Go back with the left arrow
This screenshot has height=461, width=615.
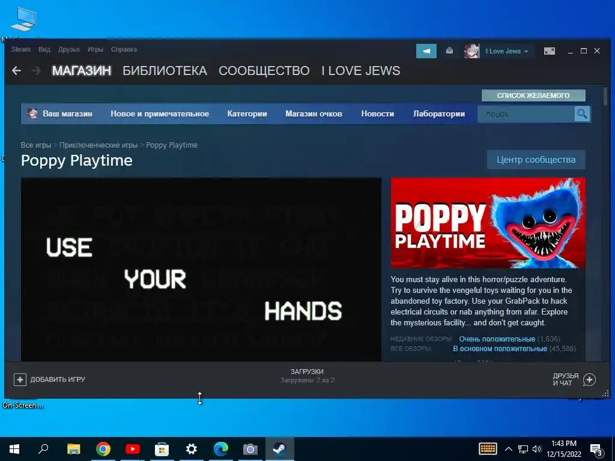click(16, 71)
